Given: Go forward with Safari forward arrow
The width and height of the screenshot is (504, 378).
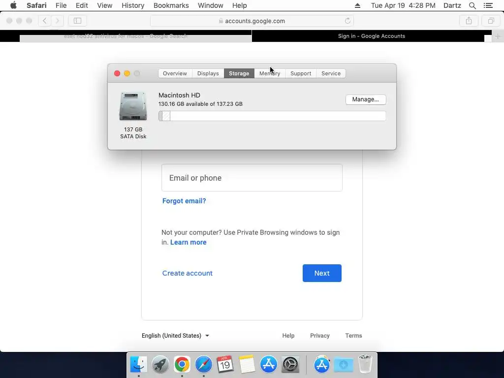Looking at the screenshot, I should point(57,21).
